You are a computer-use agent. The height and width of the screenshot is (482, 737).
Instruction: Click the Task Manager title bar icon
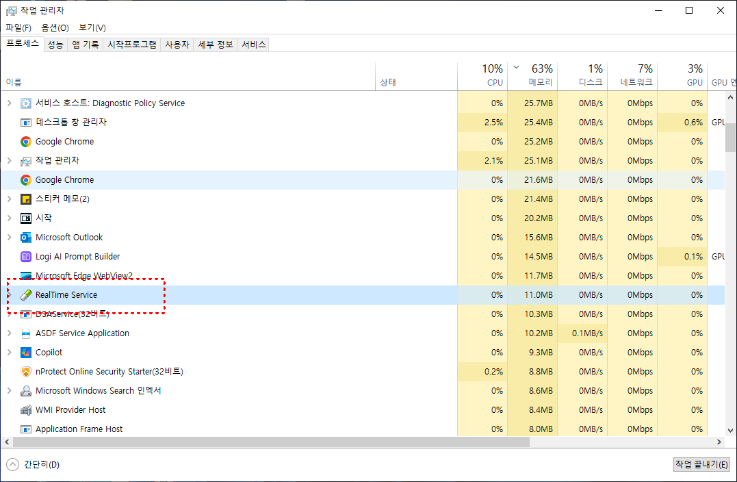[x=11, y=10]
